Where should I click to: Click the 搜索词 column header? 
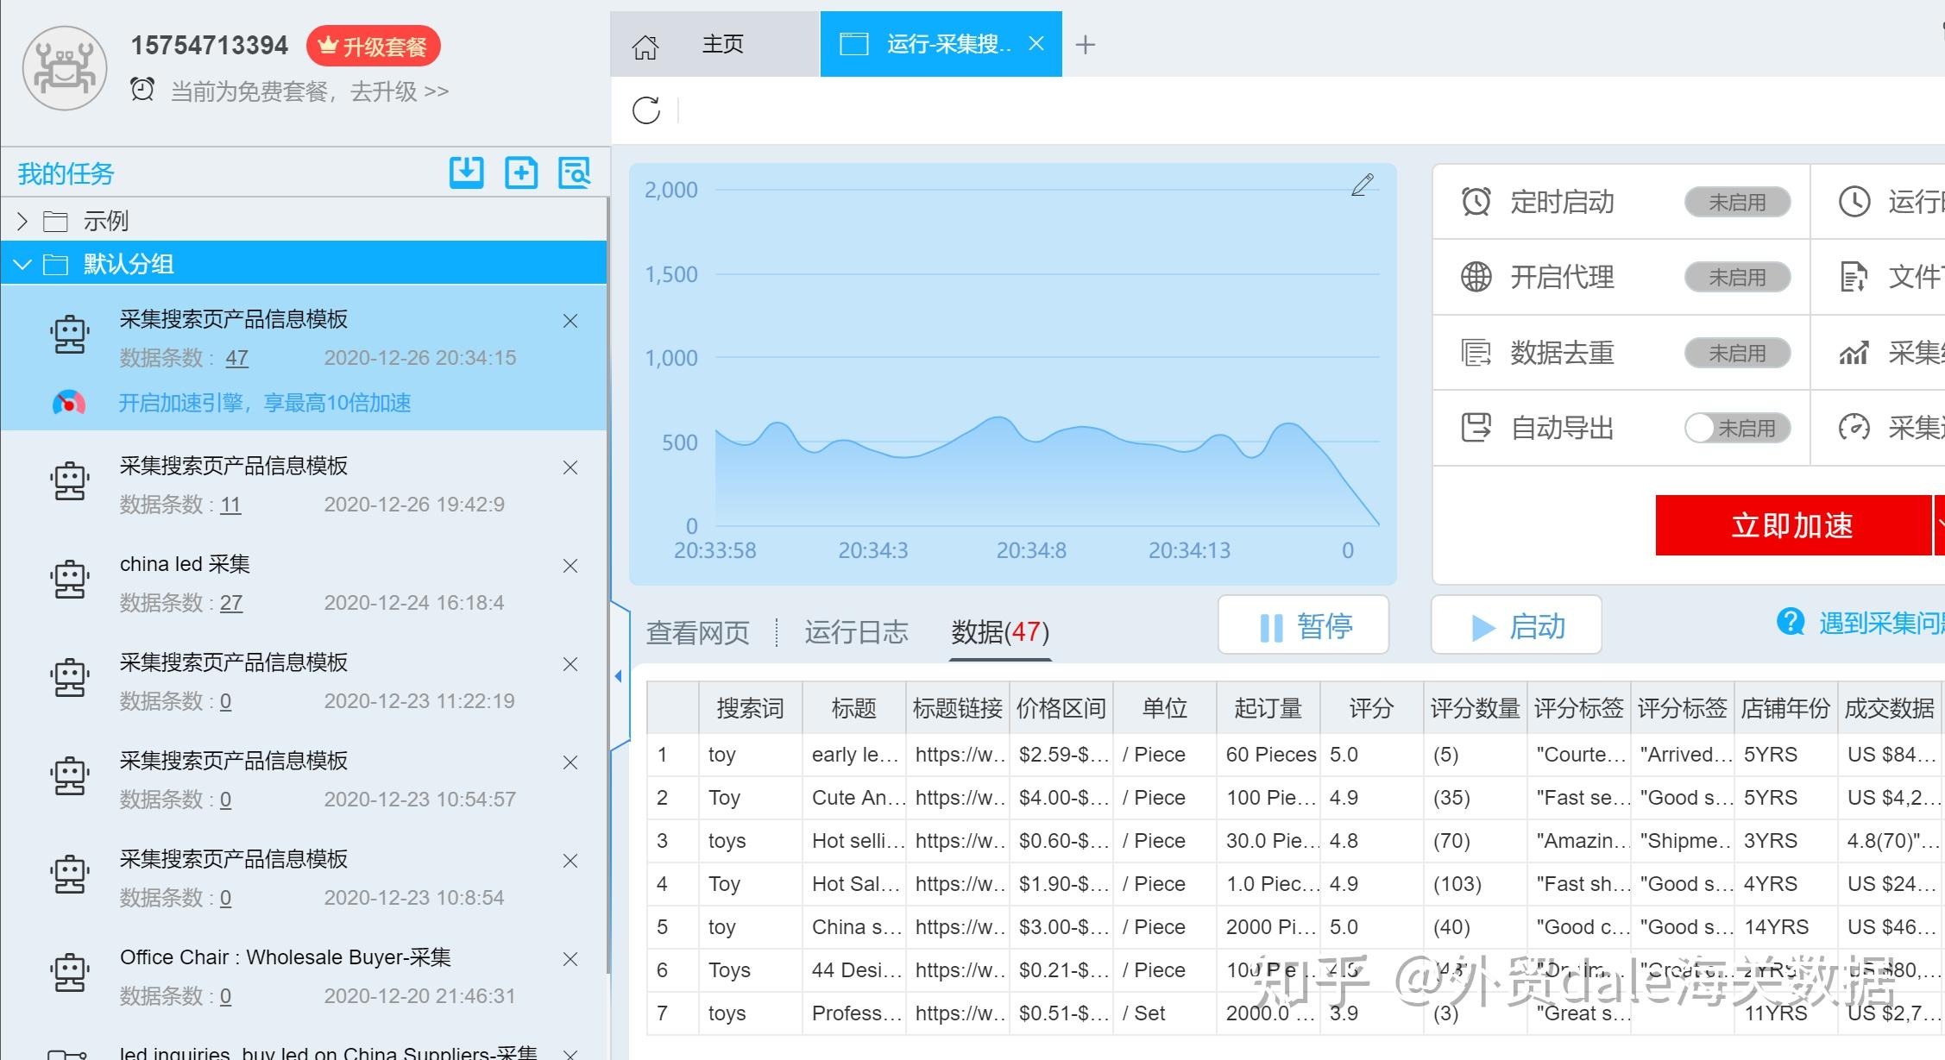750,708
